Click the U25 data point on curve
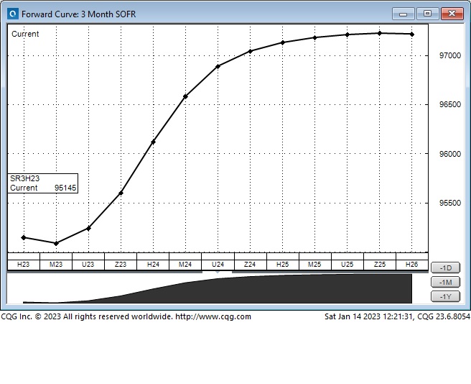Image resolution: width=471 pixels, height=384 pixels. (348, 35)
